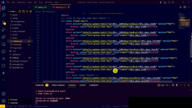Image resolution: width=192 pixels, height=108 pixels.
Task: Switch to the DEBUG CONSOLE tab
Action: 58,85
